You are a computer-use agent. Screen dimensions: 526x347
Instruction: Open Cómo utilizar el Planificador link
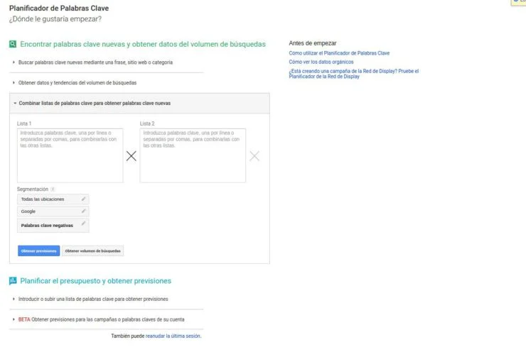(x=339, y=53)
